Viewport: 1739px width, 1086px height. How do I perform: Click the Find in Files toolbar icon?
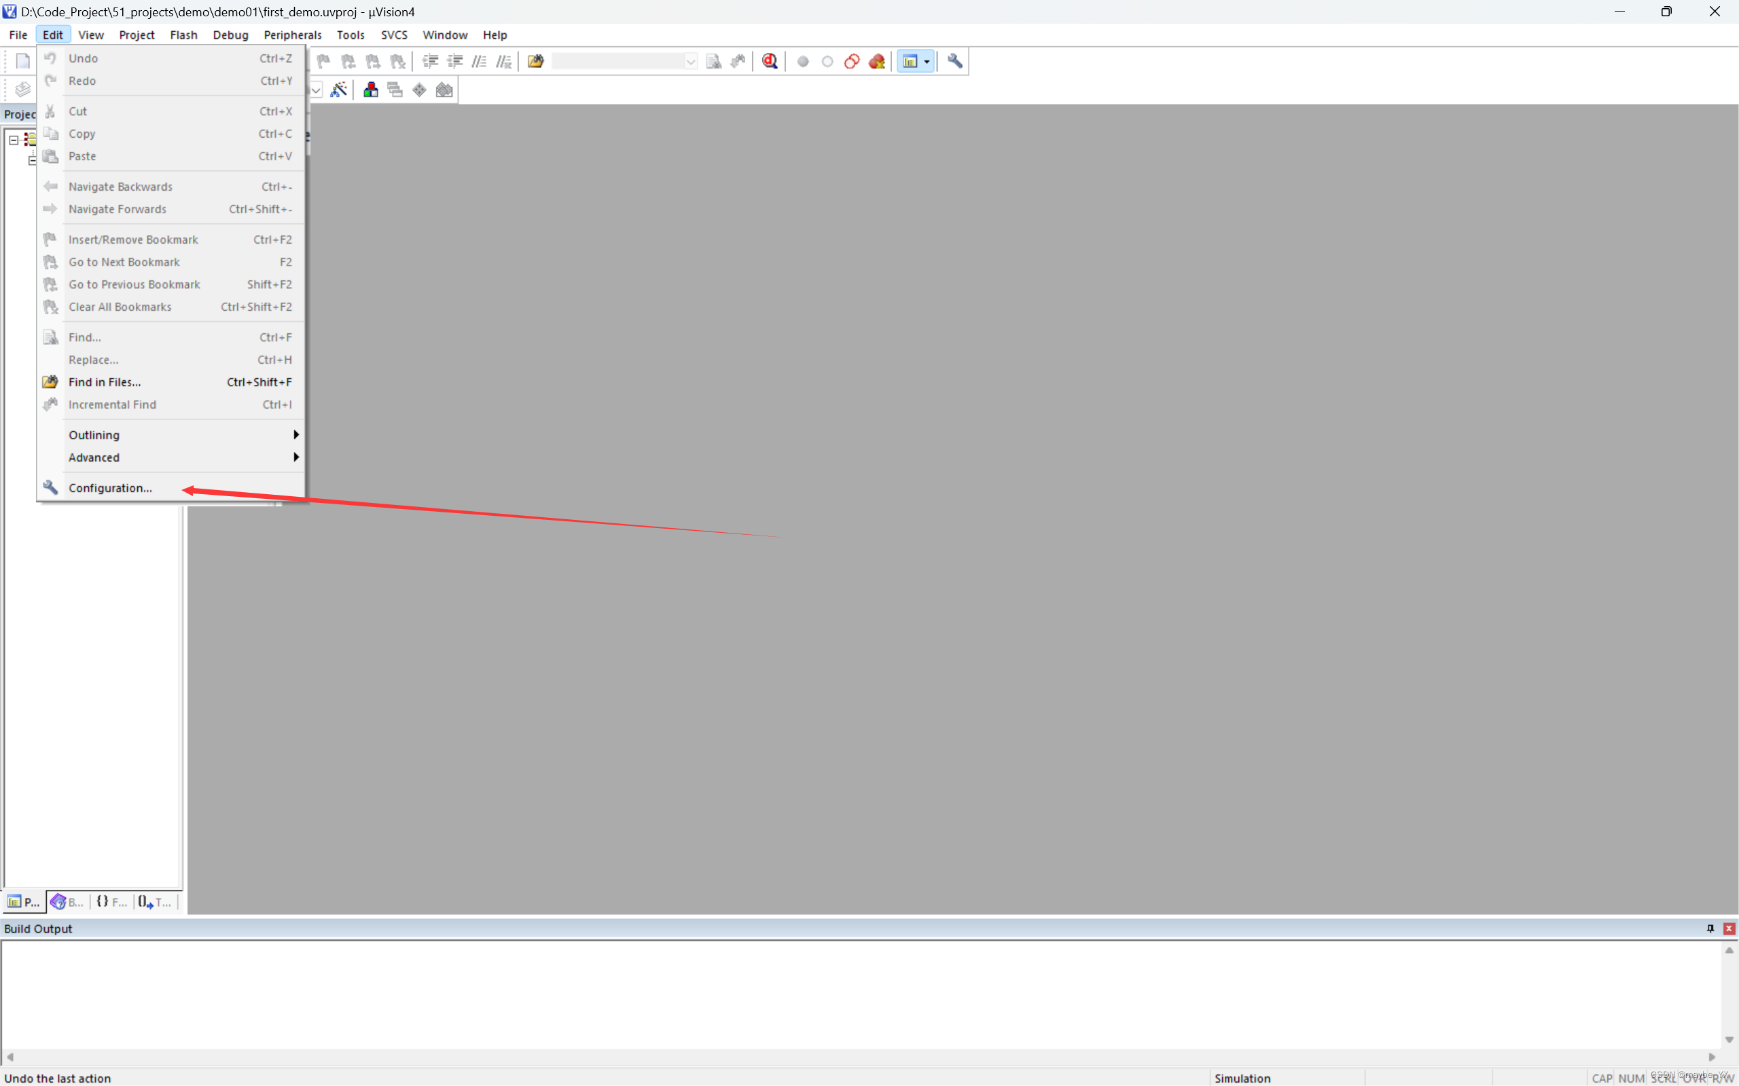click(x=535, y=61)
